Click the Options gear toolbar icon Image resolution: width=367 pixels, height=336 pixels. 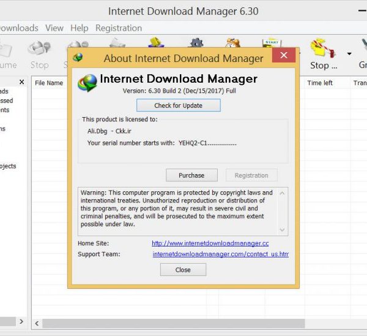pos(196,44)
